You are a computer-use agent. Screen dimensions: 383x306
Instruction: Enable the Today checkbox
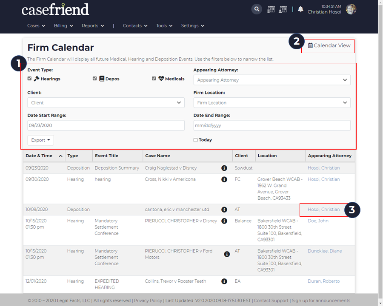[x=195, y=140]
